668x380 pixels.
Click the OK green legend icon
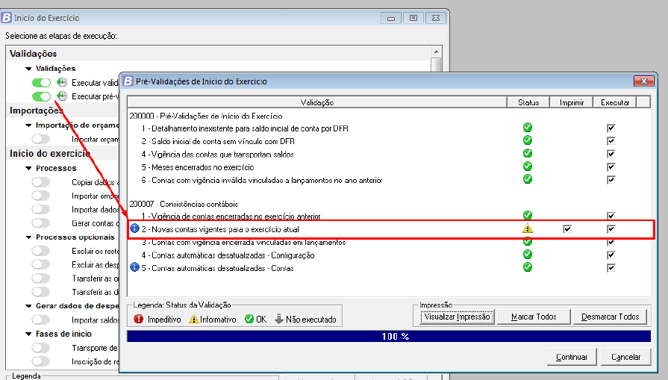click(x=249, y=319)
